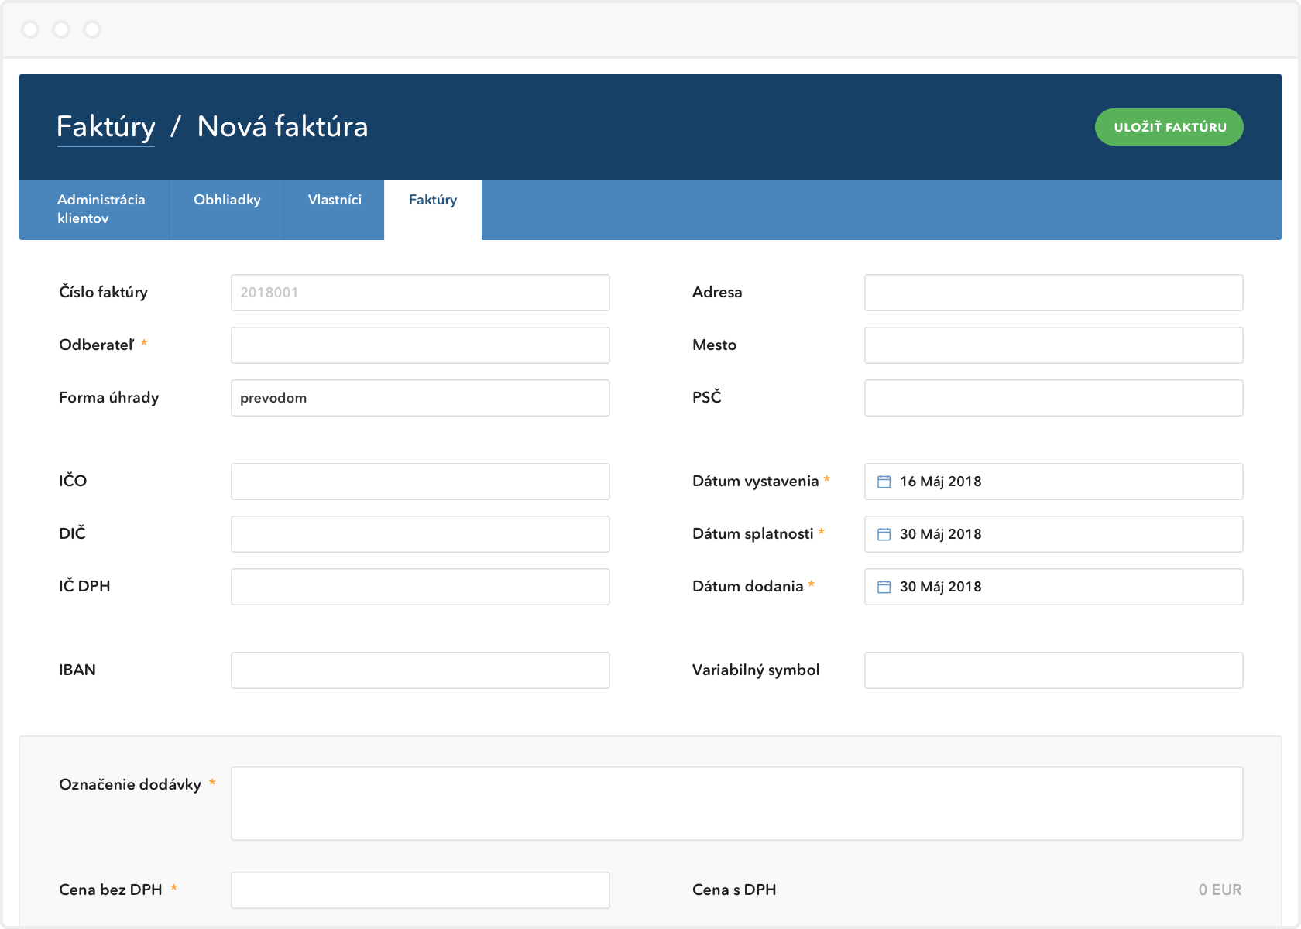
Task: Open the Dátum splatnosti date field
Action: click(x=1054, y=534)
